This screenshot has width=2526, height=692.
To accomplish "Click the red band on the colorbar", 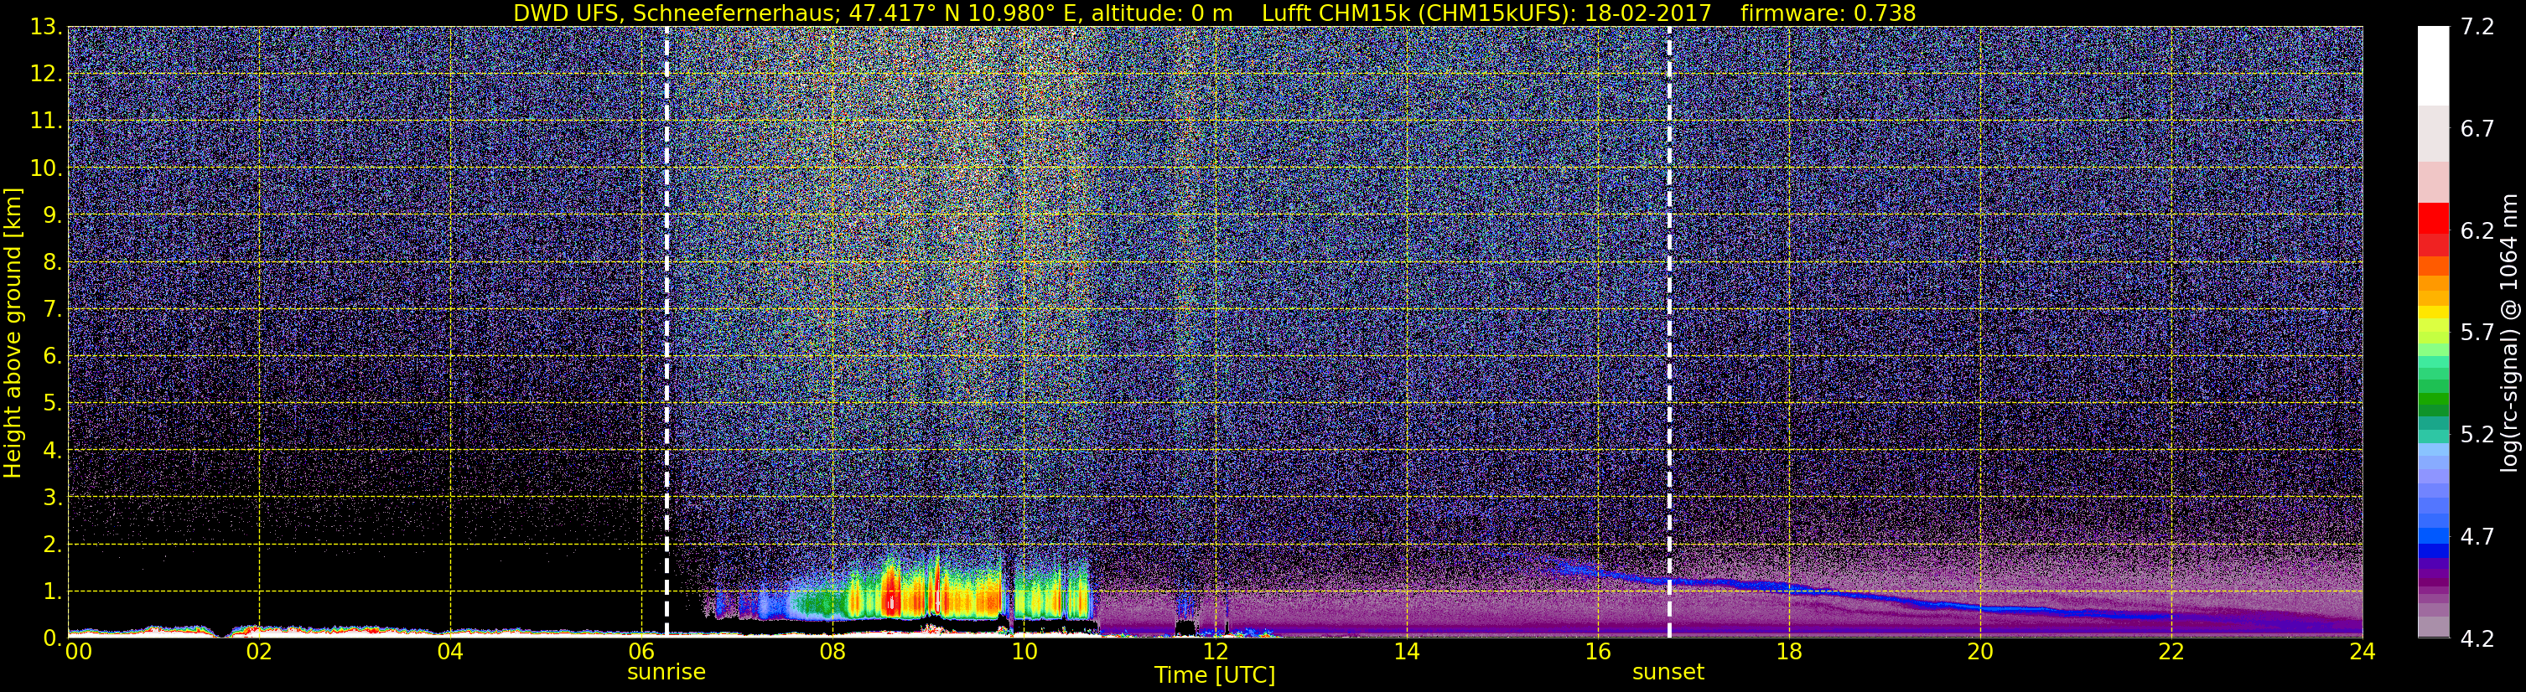I will point(2433,218).
